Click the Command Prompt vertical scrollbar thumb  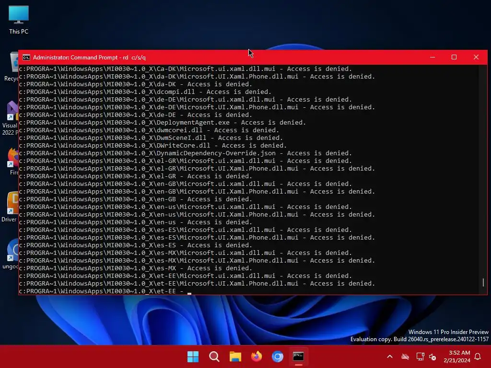(483, 282)
